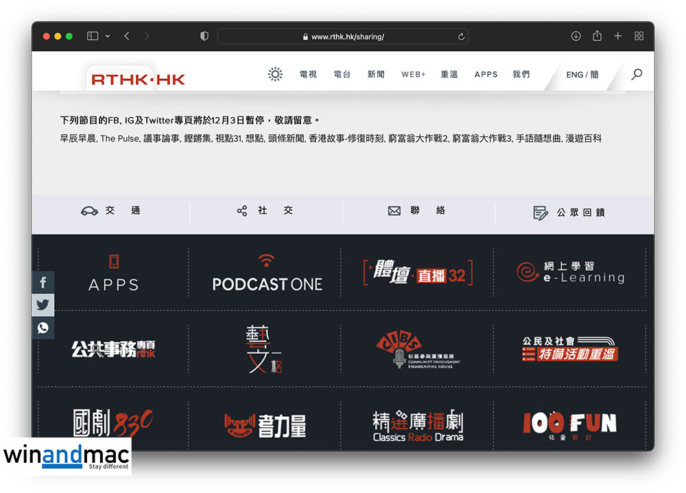Open the PODCAST ONE tile
This screenshot has width=686, height=493.
pyautogui.click(x=267, y=273)
